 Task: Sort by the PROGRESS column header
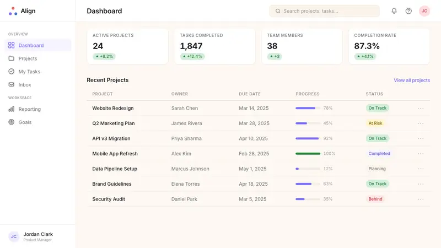click(308, 94)
